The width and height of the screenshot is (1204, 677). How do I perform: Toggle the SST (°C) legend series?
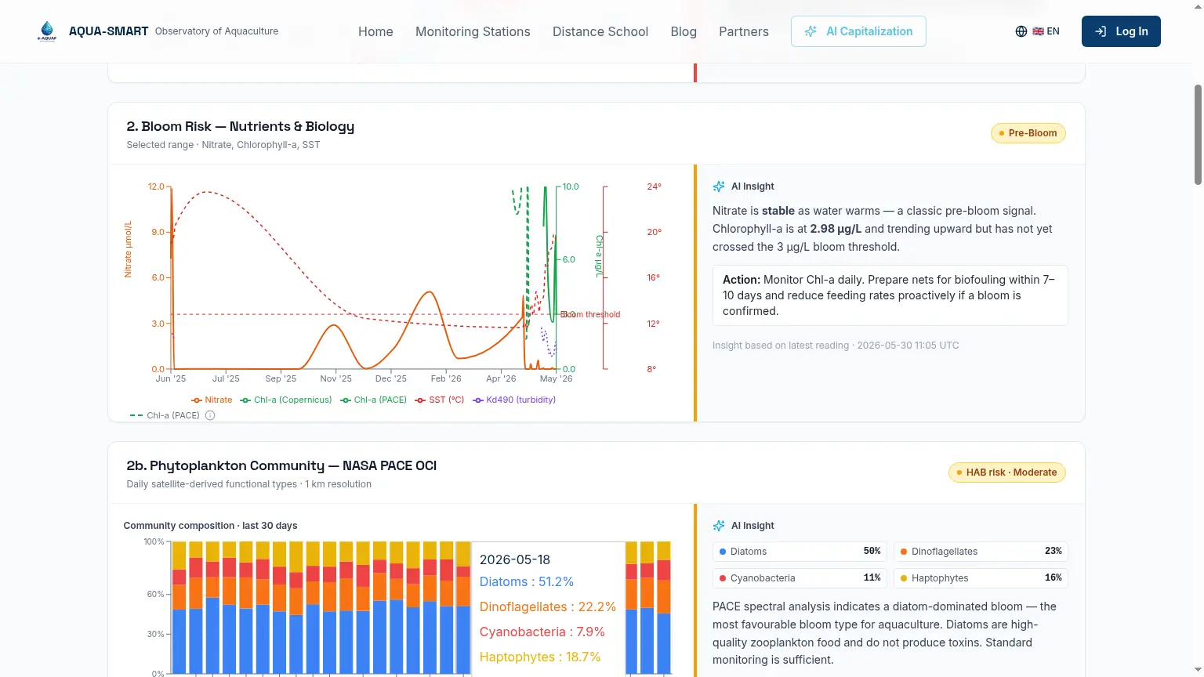tap(440, 400)
